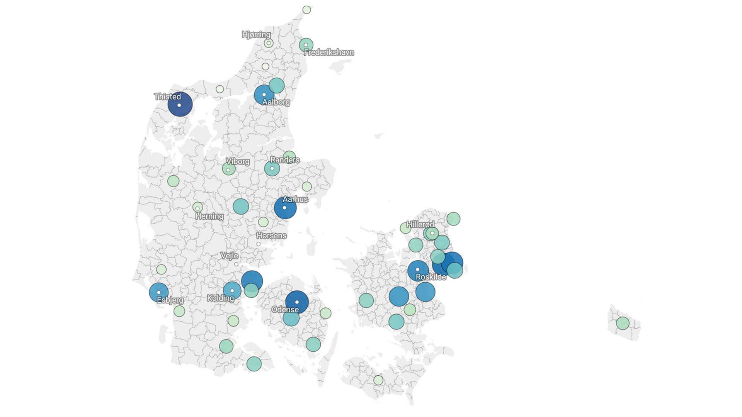Click the Hillerød green bubble
The image size is (742, 417).
432,233
